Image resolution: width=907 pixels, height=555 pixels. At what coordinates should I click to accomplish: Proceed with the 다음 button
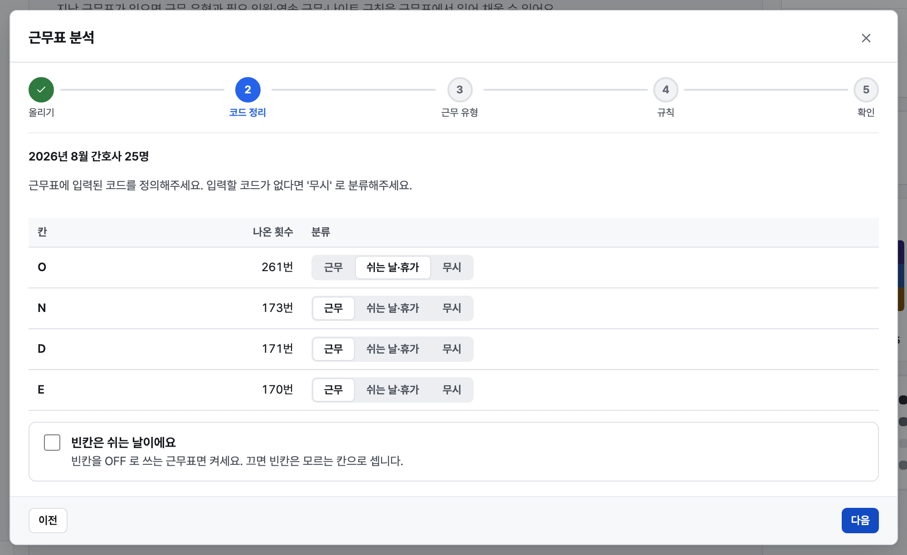[x=860, y=520]
